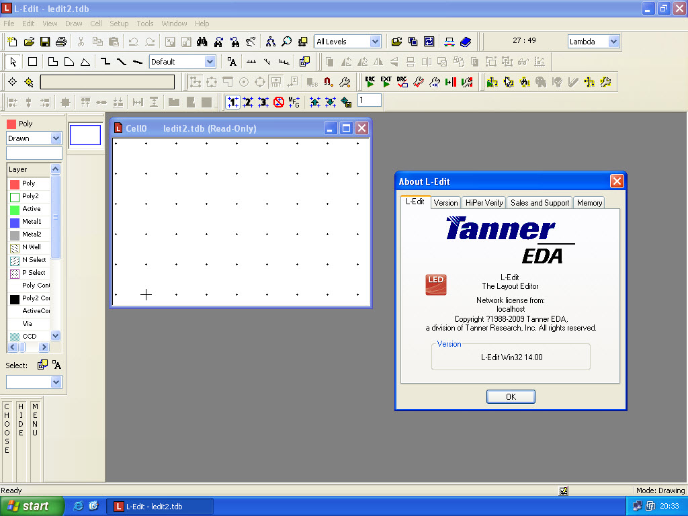Image resolution: width=688 pixels, height=516 pixels.
Task: Select the Active layer green swatch
Action: (x=15, y=210)
